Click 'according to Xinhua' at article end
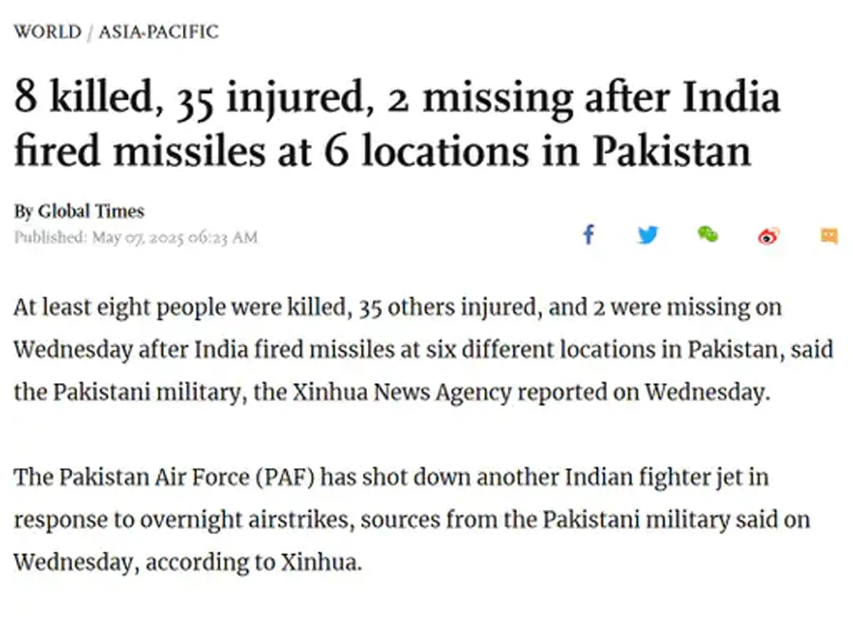853x622 pixels. coord(255,561)
